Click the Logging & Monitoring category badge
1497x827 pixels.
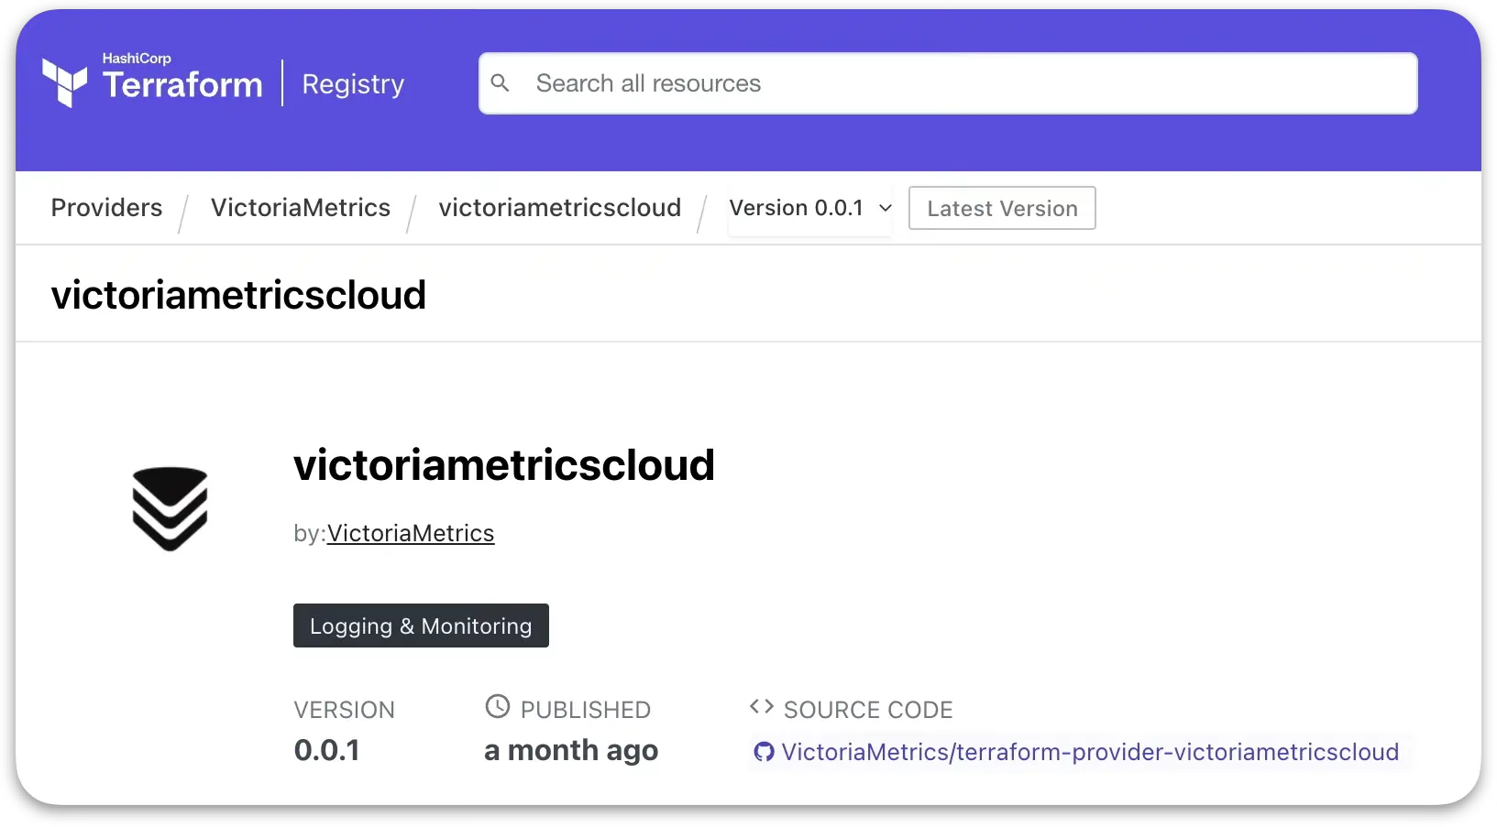click(421, 626)
